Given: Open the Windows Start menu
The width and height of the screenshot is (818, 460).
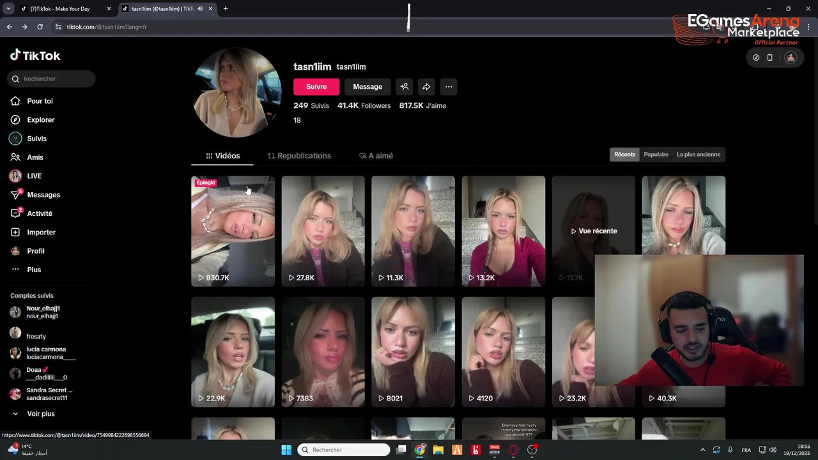Looking at the screenshot, I should click(x=286, y=450).
